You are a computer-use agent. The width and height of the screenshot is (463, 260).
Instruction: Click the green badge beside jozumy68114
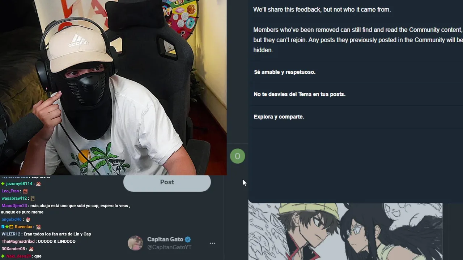pyautogui.click(x=3, y=184)
